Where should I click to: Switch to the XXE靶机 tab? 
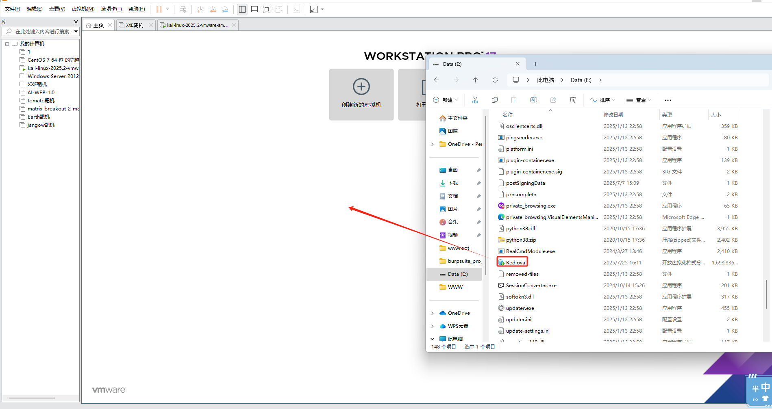(135, 25)
